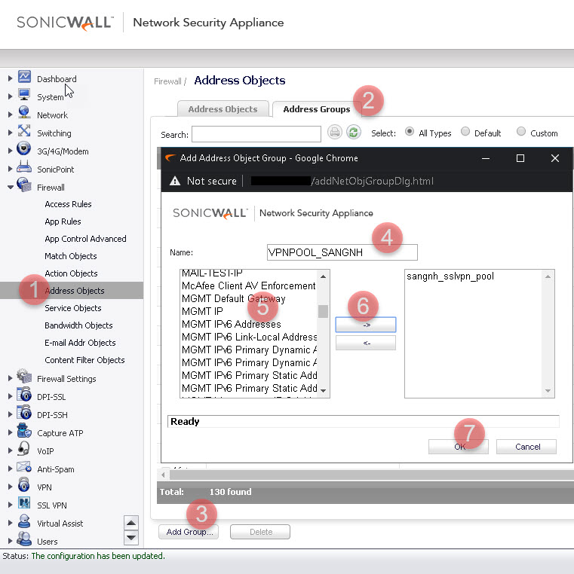Expand the Switching tree node
This screenshot has height=574, width=574.
(x=11, y=133)
